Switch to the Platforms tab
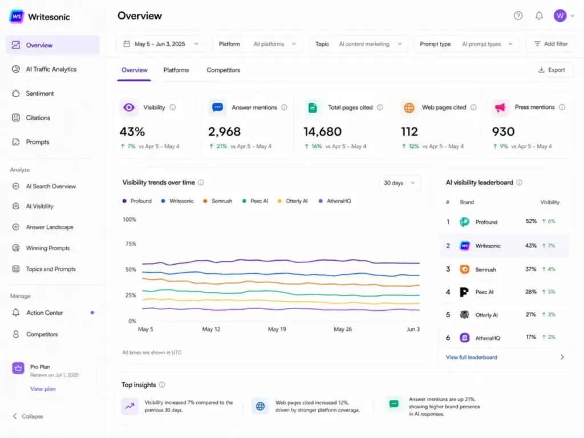Screen dimensions: 584x438 176,70
